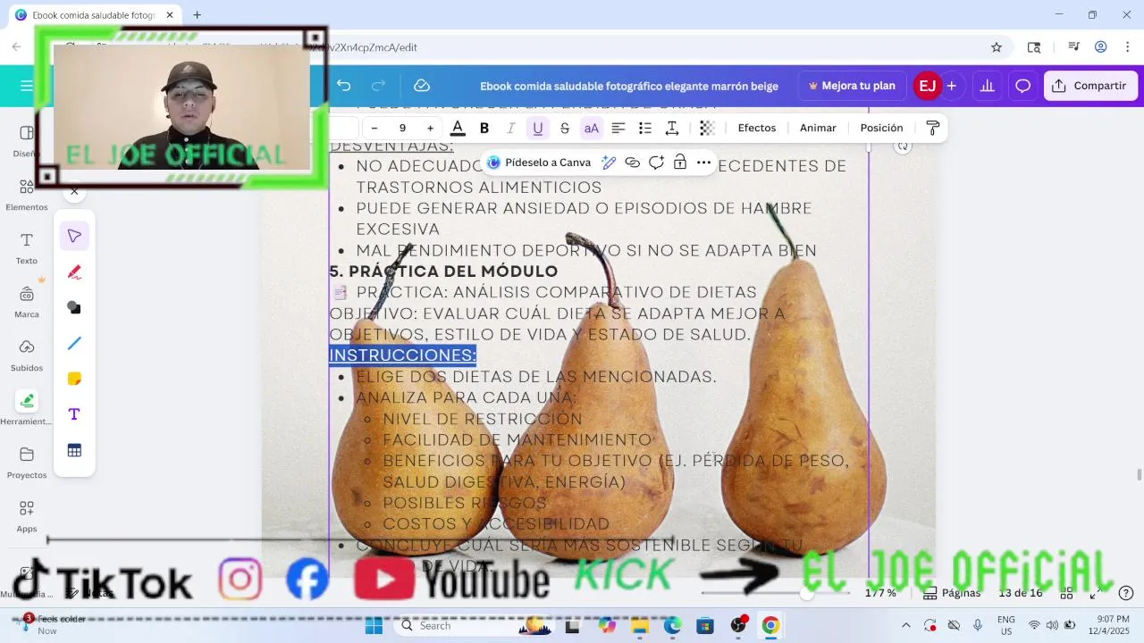1144x643 pixels.
Task: Open the line spacing options
Action: pyautogui.click(x=672, y=128)
